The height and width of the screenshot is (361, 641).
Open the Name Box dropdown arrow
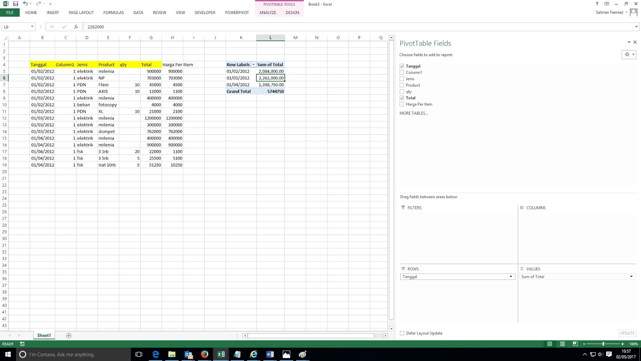(x=32, y=27)
